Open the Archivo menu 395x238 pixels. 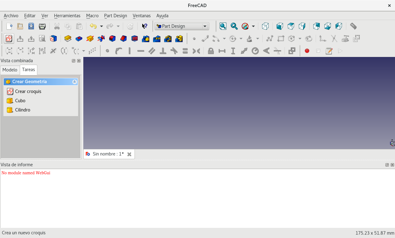click(x=11, y=16)
